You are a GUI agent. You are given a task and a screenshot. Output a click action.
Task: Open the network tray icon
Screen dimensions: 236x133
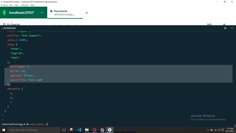click(x=215, y=130)
